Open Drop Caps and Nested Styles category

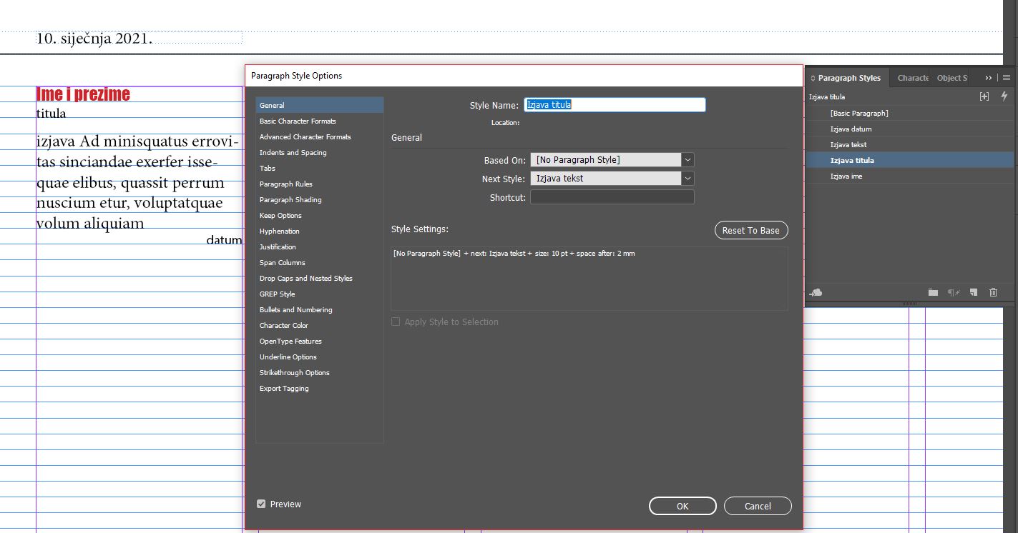pos(320,278)
